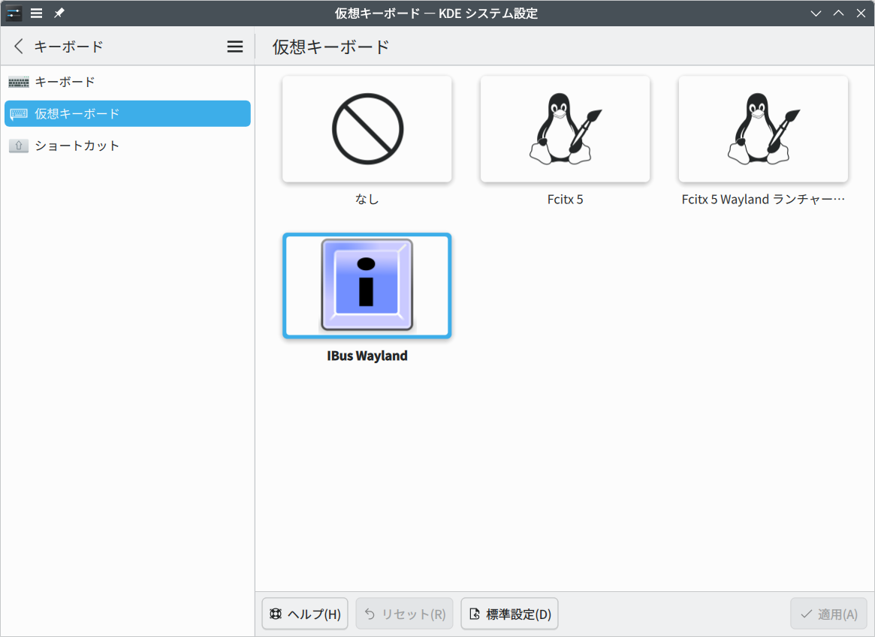Click the 'IBus Wayland' label text
Screen dimensions: 875x637
pos(367,356)
